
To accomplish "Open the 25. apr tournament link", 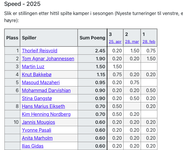I will coord(115,41).
